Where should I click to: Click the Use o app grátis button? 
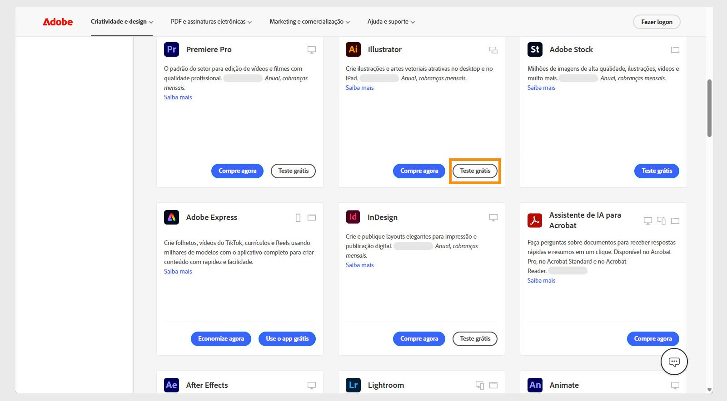pyautogui.click(x=287, y=339)
